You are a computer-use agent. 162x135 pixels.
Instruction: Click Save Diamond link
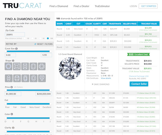pyautogui.click(x=102, y=84)
